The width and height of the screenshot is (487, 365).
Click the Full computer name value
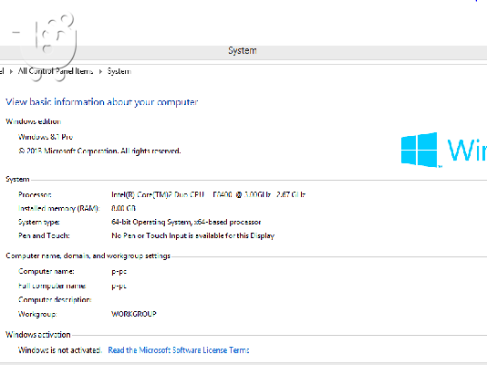119,286
